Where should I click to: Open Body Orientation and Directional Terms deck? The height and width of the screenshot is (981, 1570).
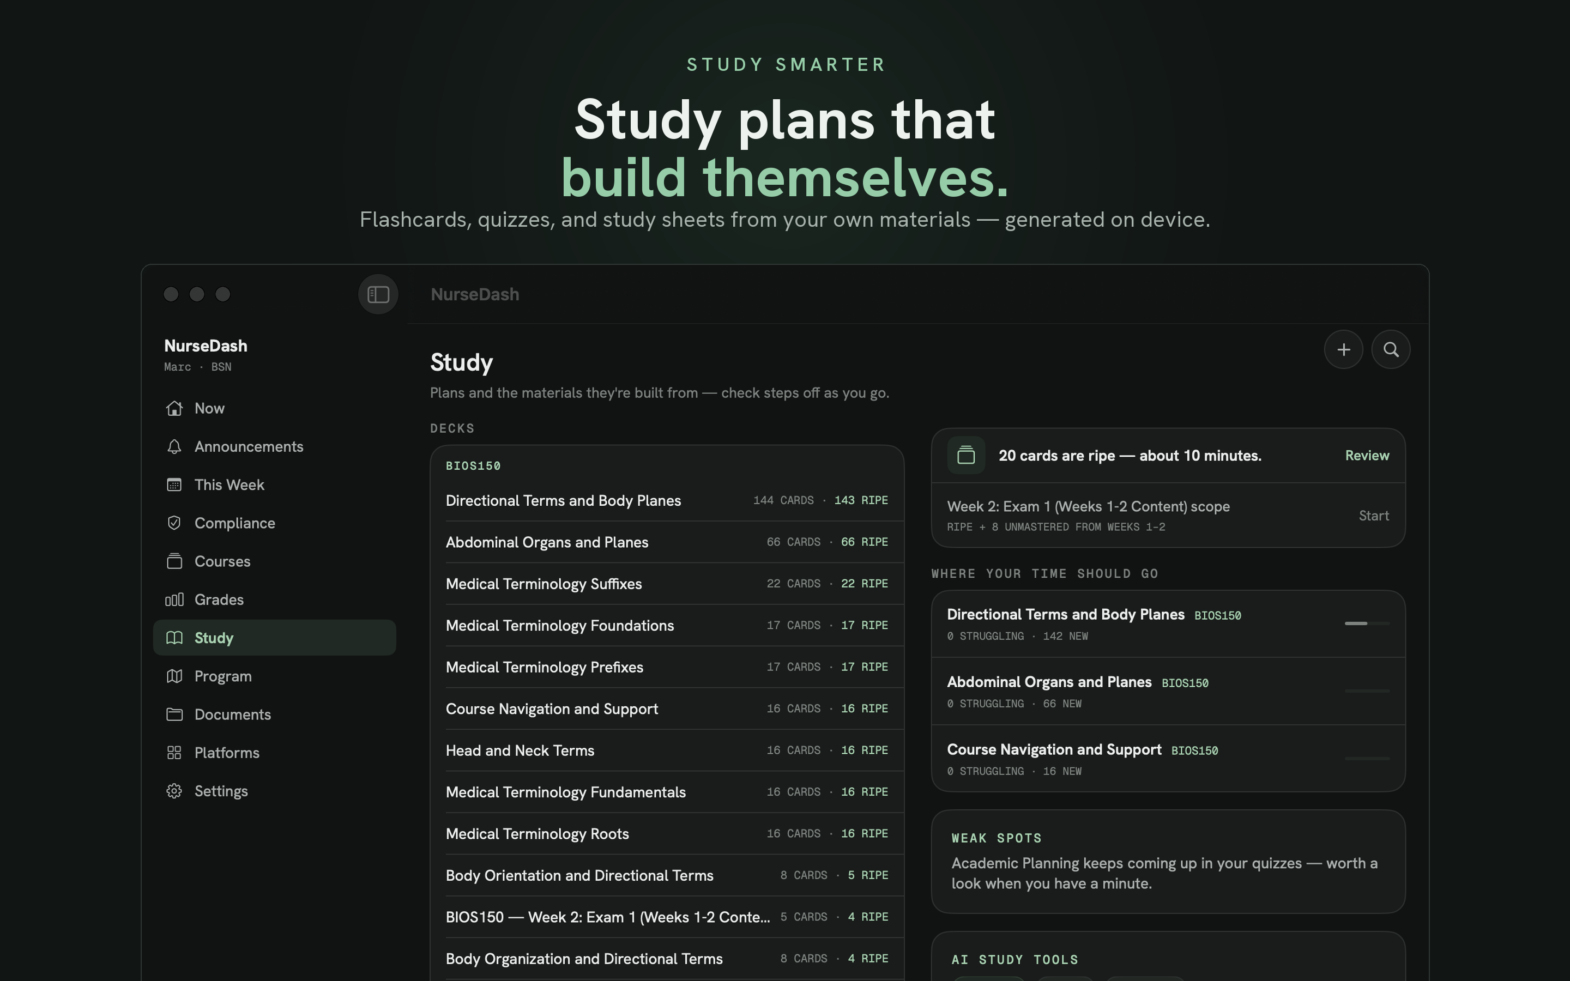pos(667,875)
